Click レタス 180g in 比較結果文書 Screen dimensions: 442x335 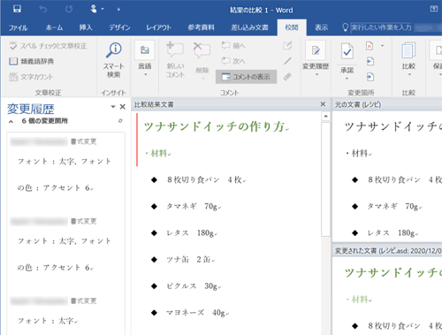click(x=190, y=233)
